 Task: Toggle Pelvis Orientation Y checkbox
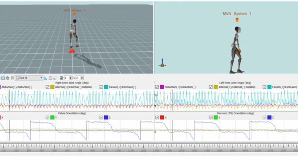point(47,117)
